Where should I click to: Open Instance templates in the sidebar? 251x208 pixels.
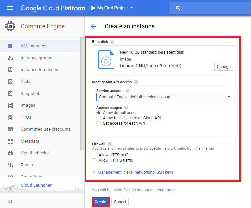(39, 69)
